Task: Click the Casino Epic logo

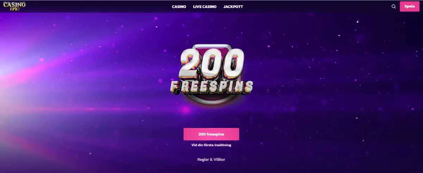Action: (14, 6)
